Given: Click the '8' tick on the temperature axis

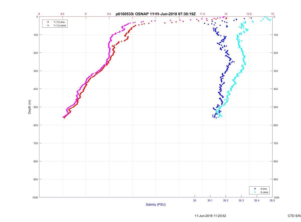Looking at the screenshot, I should point(39,14).
